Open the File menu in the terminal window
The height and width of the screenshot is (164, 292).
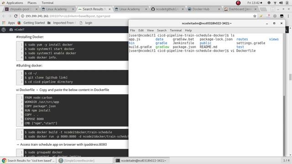coord(132,31)
